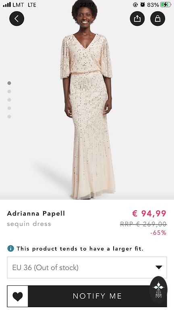The height and width of the screenshot is (310, 174).
Task: Open the floating diamond assistant badge
Action: coord(159,289)
